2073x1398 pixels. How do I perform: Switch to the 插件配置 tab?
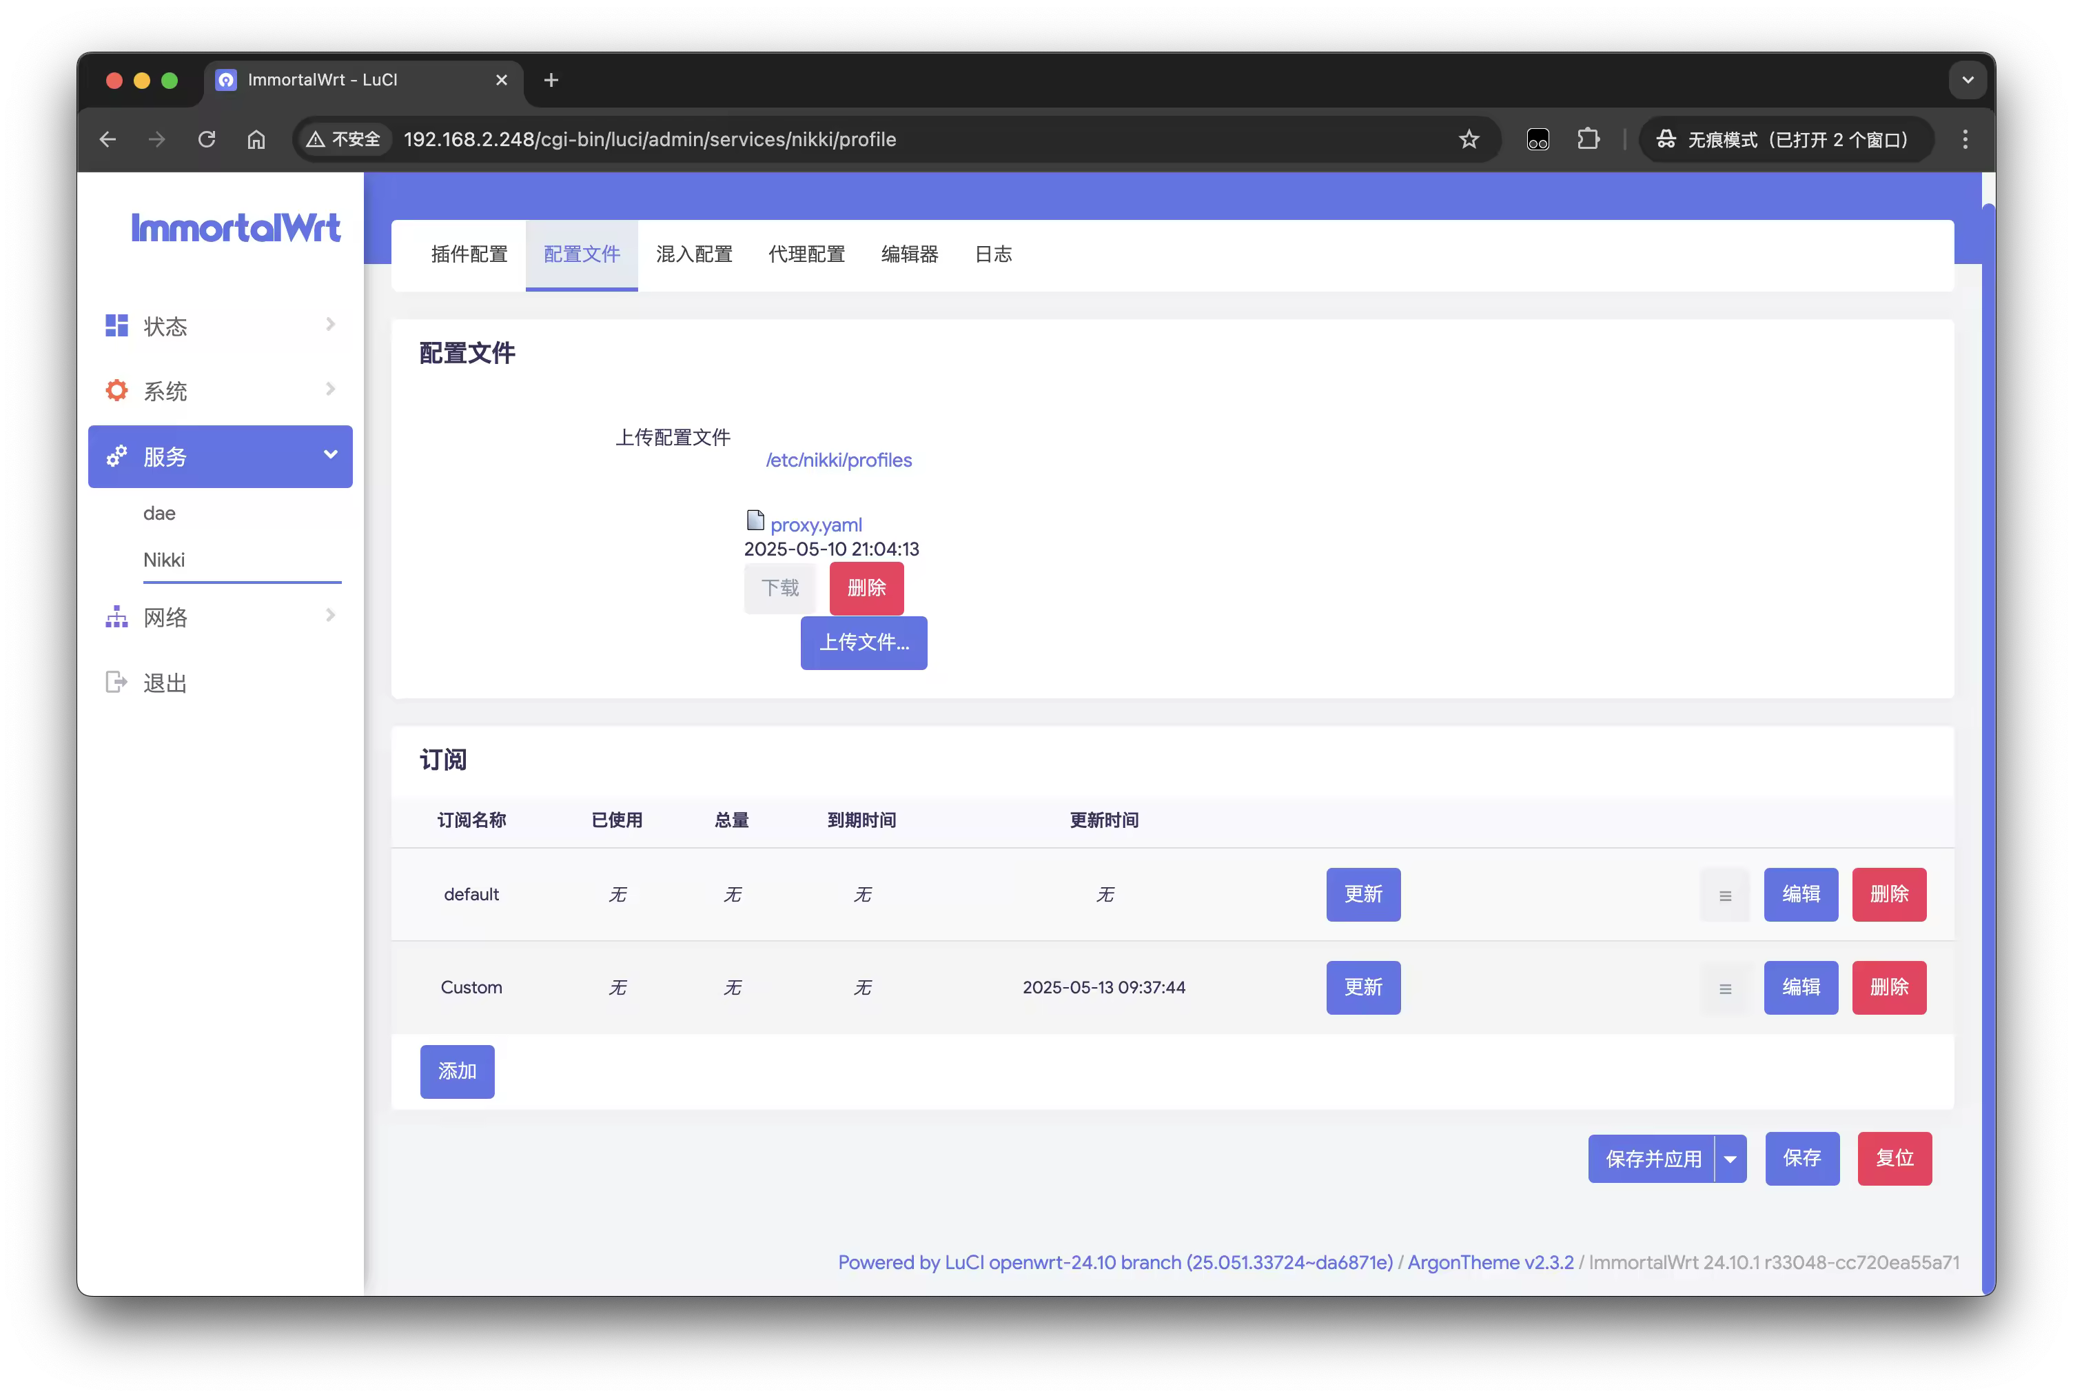pos(470,254)
